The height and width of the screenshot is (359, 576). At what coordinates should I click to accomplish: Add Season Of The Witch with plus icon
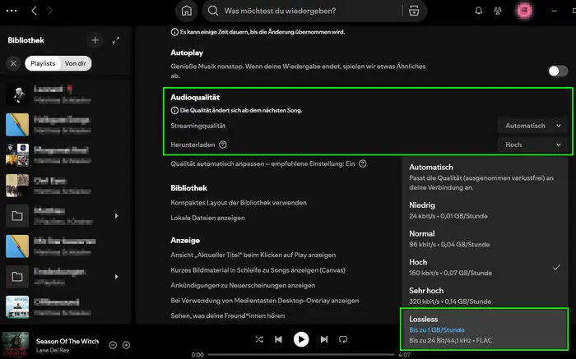pyautogui.click(x=126, y=345)
